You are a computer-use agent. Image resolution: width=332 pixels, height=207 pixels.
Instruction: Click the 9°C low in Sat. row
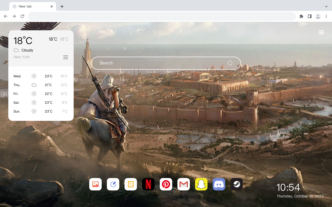tap(65, 102)
